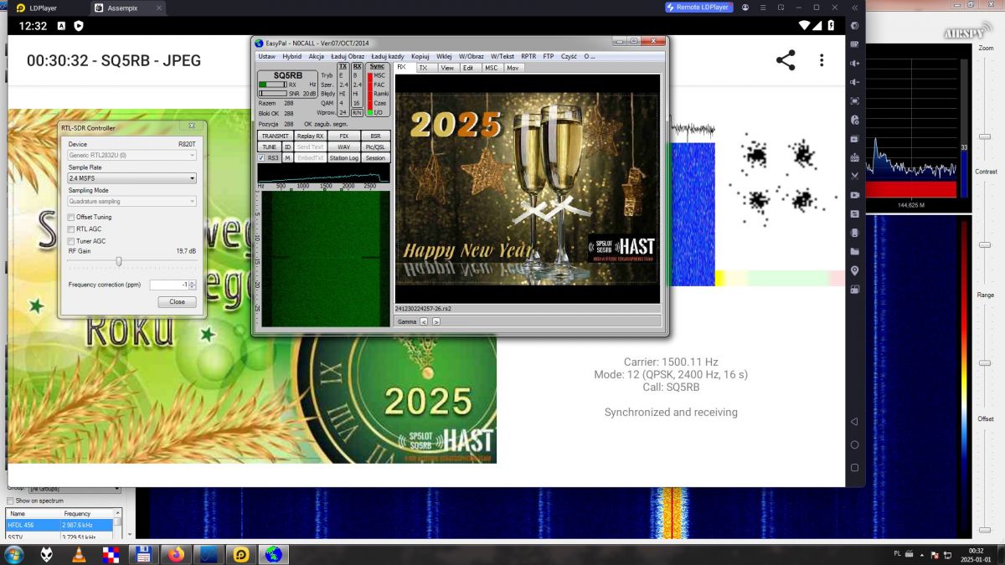Open the Group All Groups dropdown
This screenshot has width=1005, height=565.
click(x=75, y=488)
